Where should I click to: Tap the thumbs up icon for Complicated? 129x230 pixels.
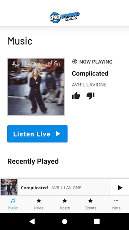(x=76, y=96)
